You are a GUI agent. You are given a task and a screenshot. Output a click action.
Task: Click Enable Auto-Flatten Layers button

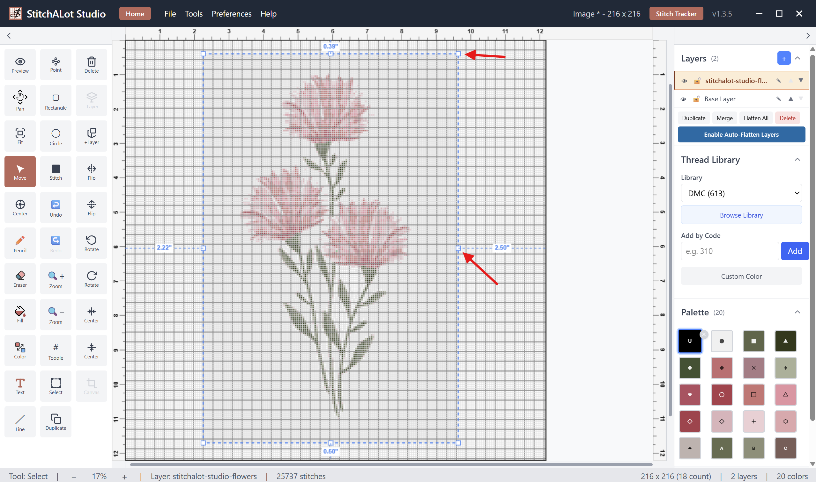[741, 134]
